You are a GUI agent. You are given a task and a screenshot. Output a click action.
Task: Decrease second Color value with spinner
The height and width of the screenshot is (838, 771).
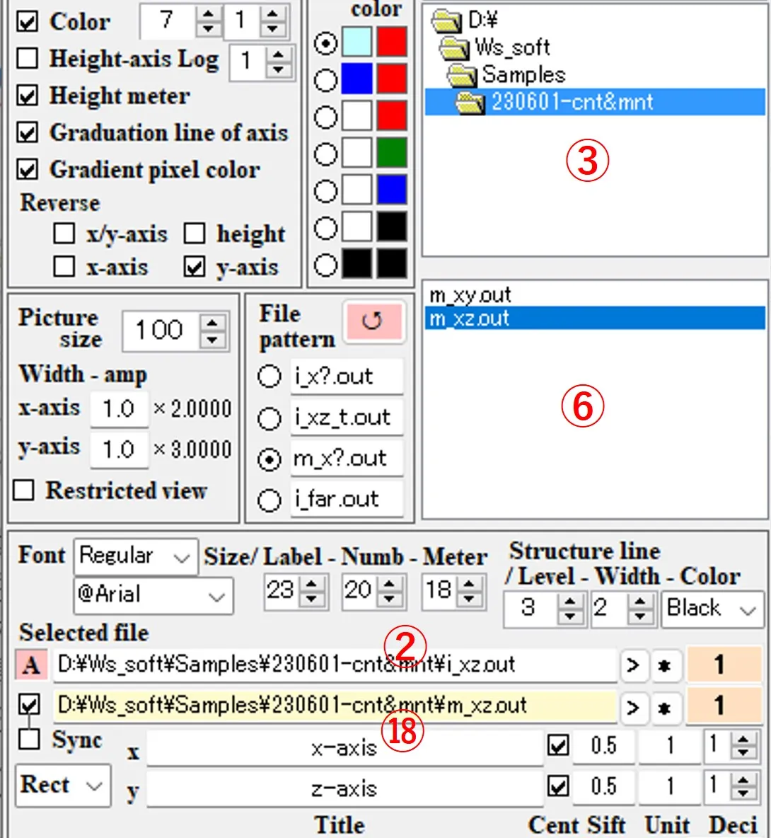[x=273, y=29]
